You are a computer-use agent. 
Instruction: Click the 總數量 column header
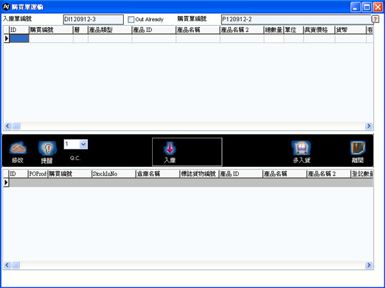[274, 30]
